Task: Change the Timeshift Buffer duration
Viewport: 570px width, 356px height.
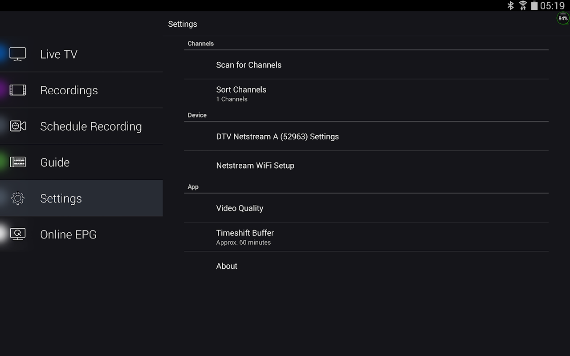Action: [x=245, y=237]
